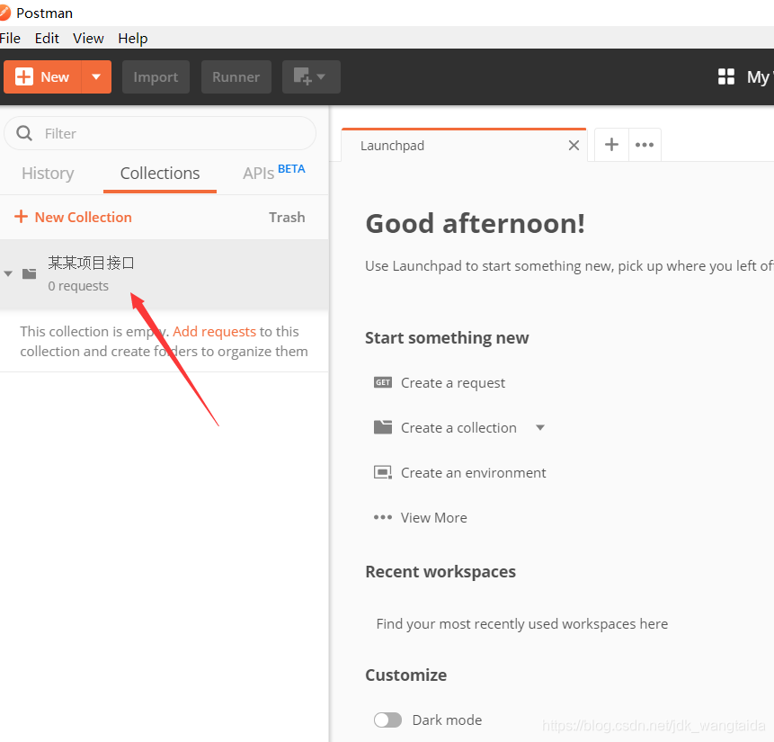Click New Collection link
The width and height of the screenshot is (774, 742).
[x=83, y=218]
